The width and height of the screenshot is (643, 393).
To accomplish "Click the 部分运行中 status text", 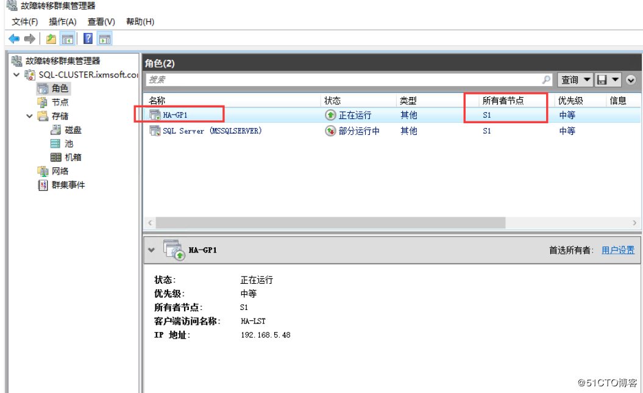I will pyautogui.click(x=359, y=131).
